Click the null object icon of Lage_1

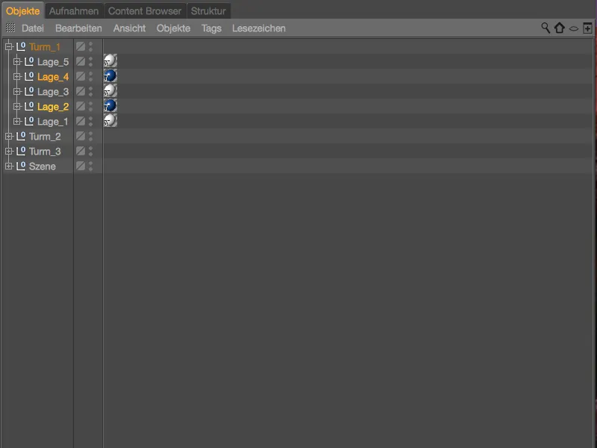coord(29,121)
